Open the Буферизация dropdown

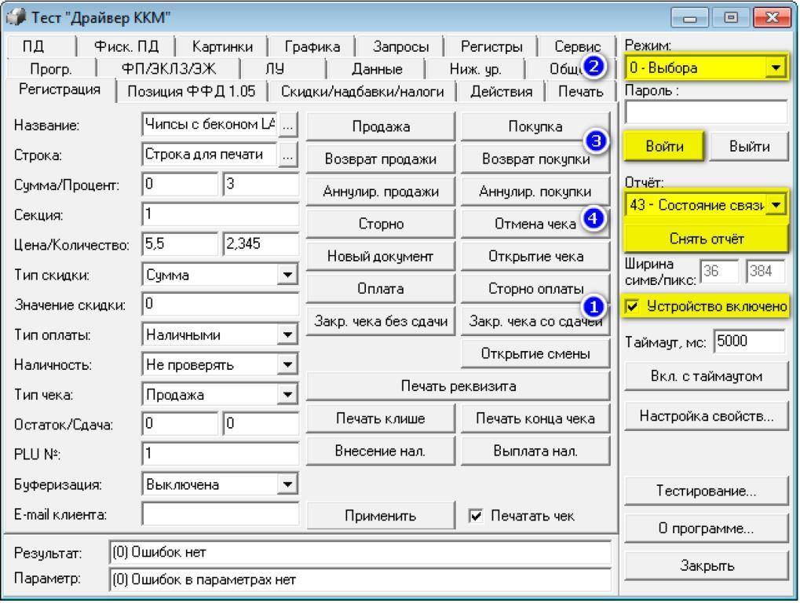coord(289,484)
